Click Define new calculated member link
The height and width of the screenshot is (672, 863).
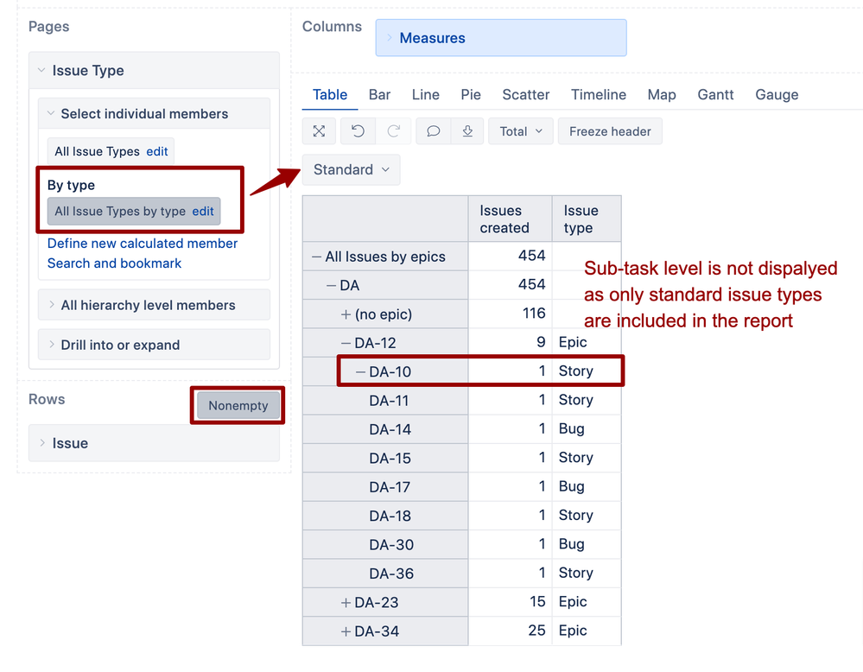[143, 244]
